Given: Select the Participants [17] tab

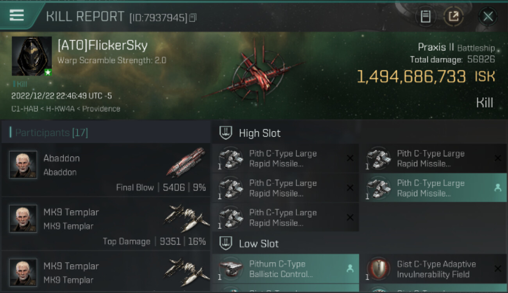Looking at the screenshot, I should click(51, 132).
